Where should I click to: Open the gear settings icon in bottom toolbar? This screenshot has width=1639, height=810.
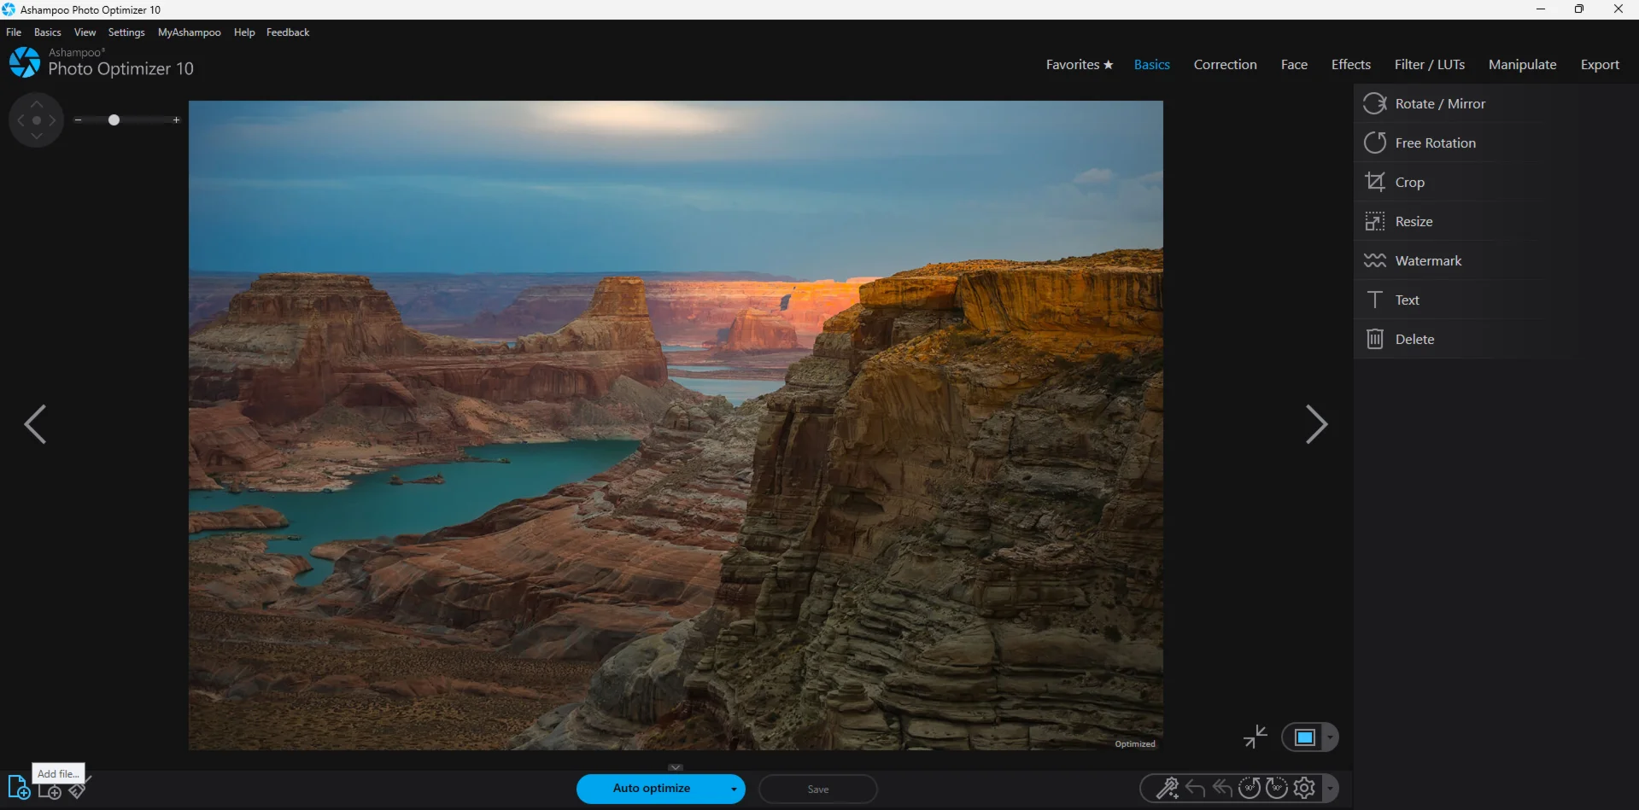1304,788
